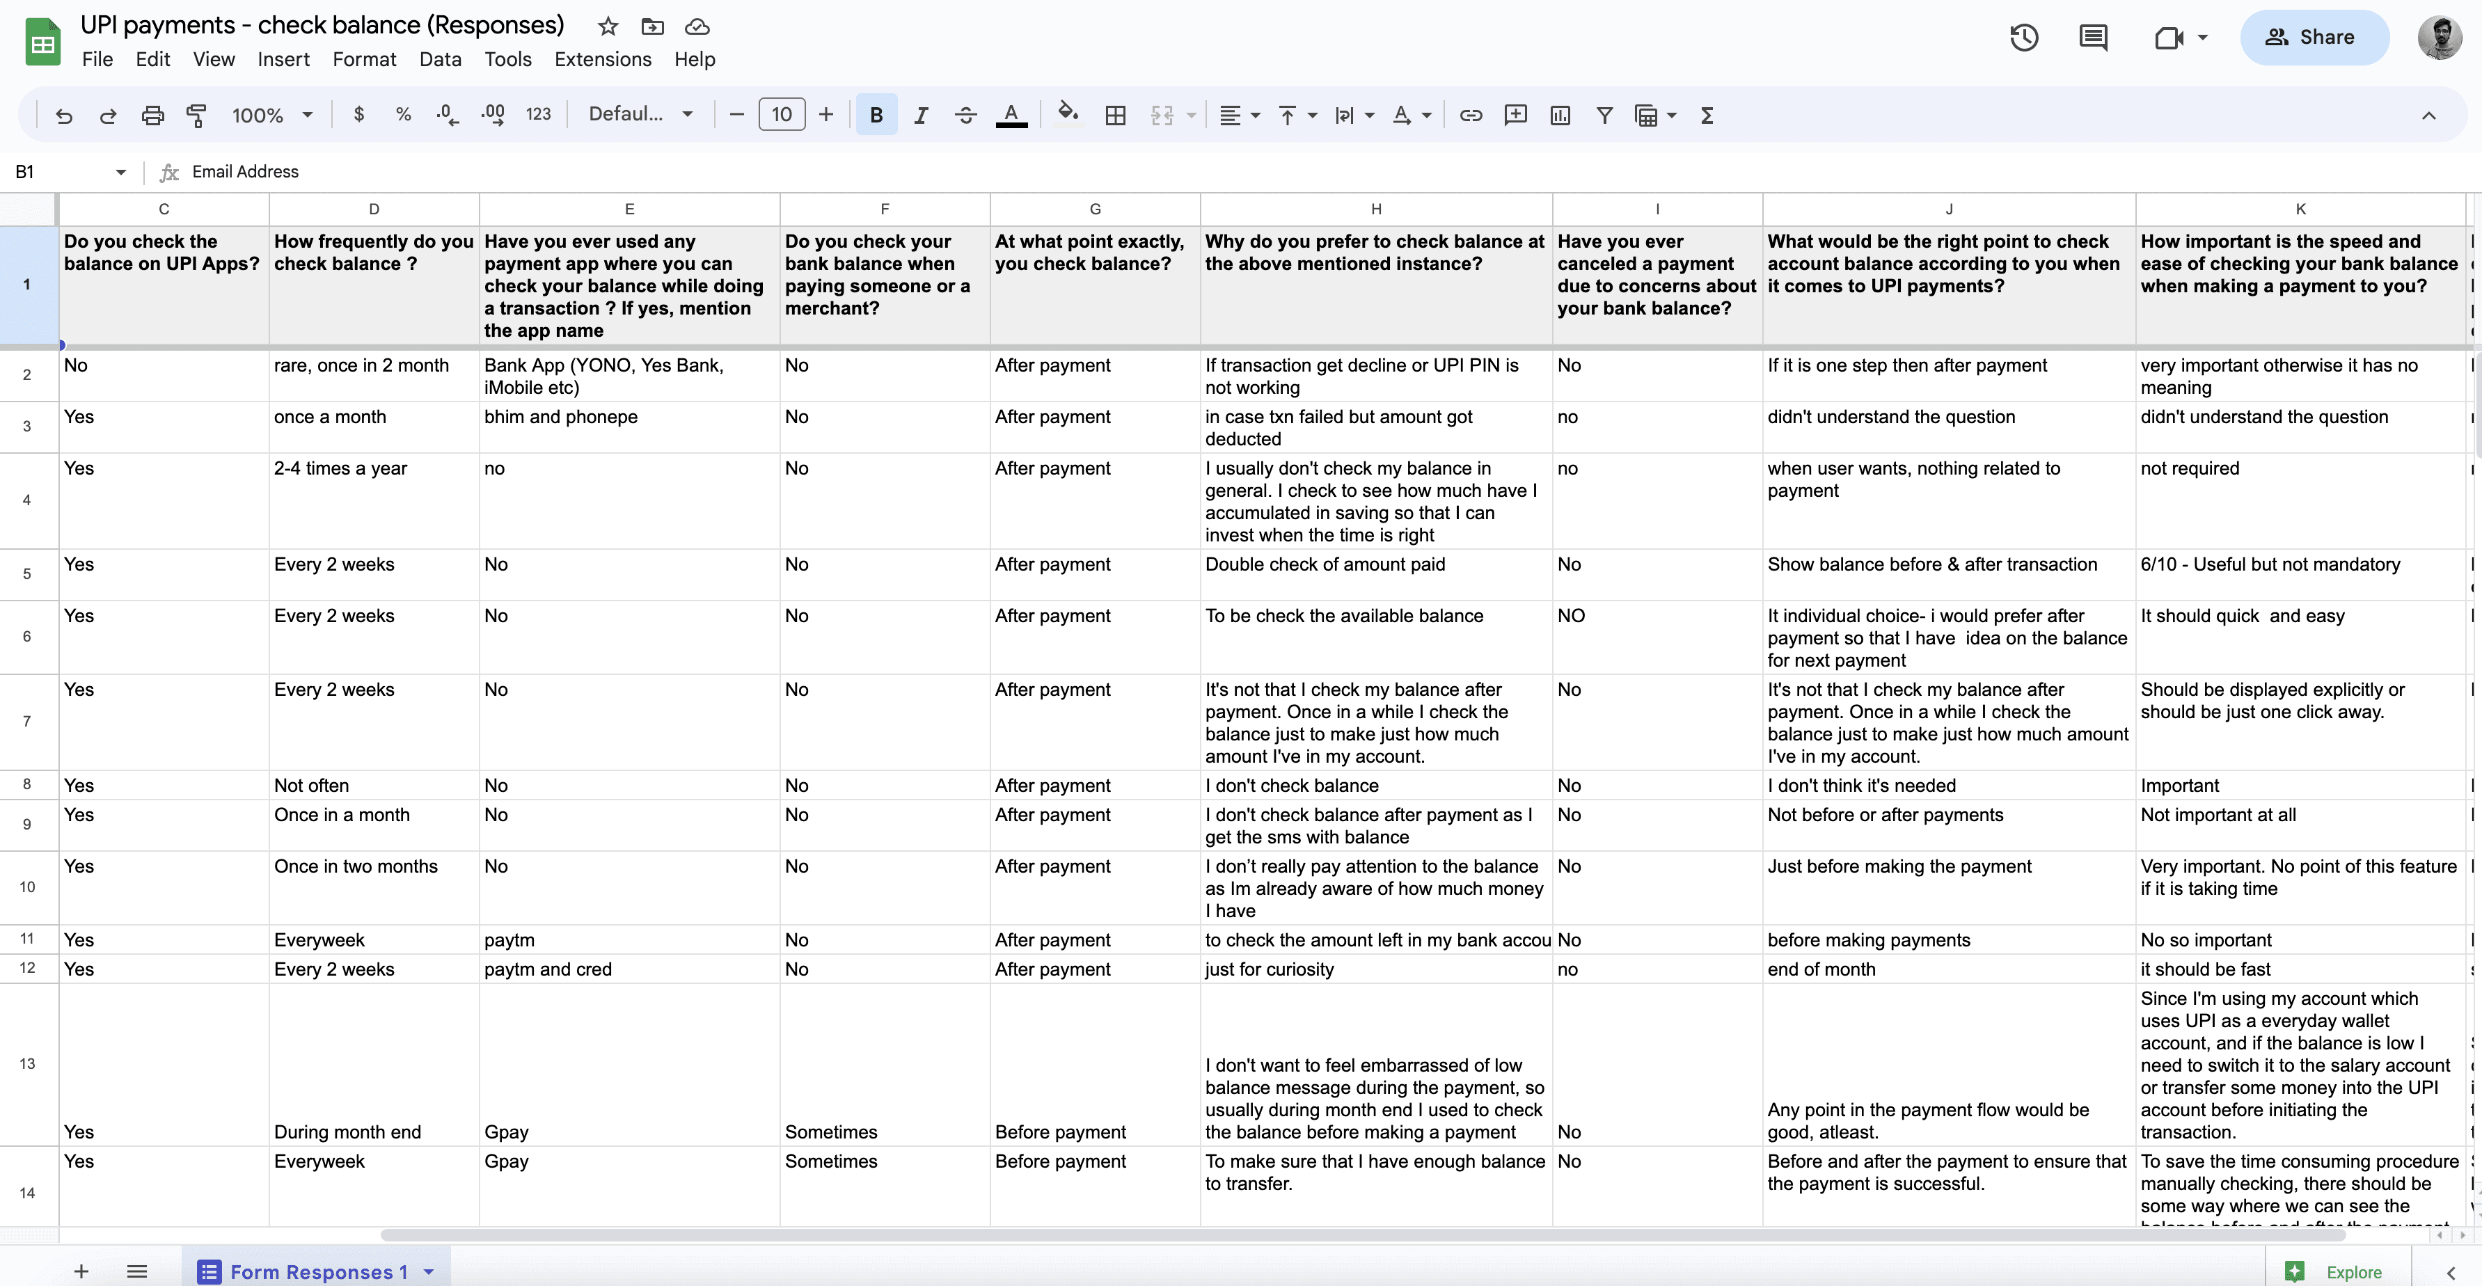Toggle strikethrough formatting
Image resolution: width=2482 pixels, height=1286 pixels.
click(965, 116)
